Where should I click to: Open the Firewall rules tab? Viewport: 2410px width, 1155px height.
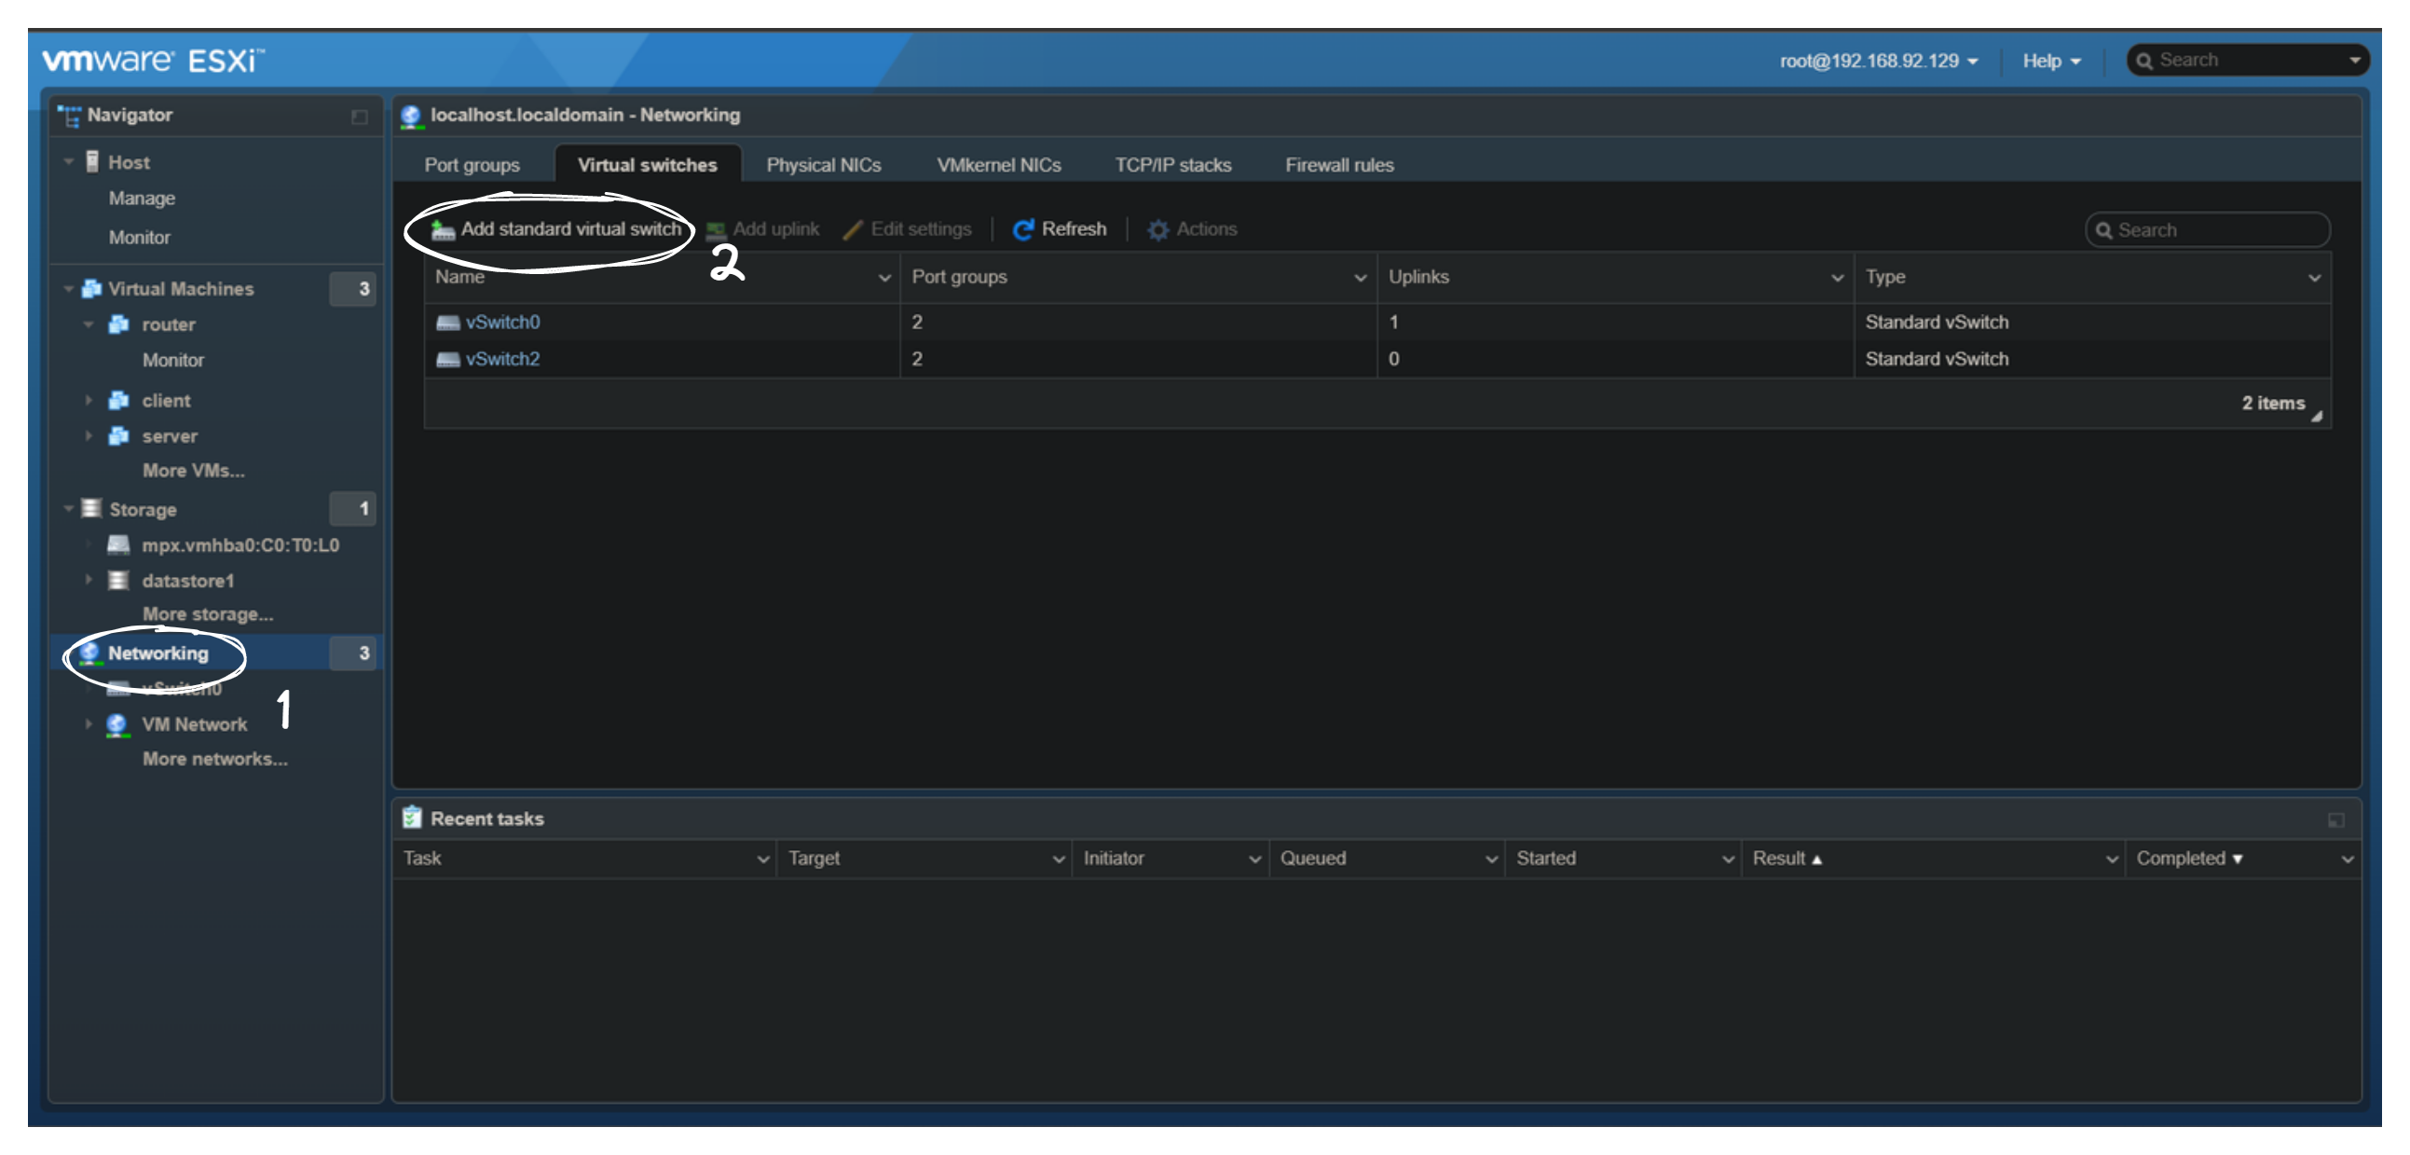click(1340, 166)
